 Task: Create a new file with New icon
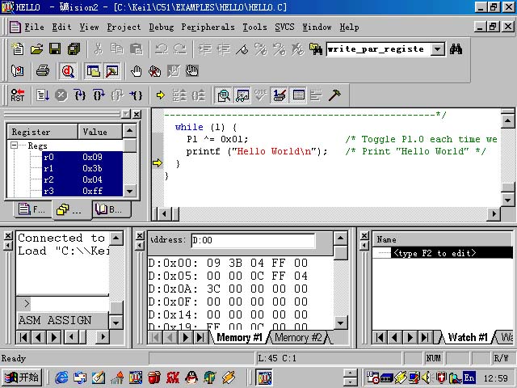[x=18, y=49]
